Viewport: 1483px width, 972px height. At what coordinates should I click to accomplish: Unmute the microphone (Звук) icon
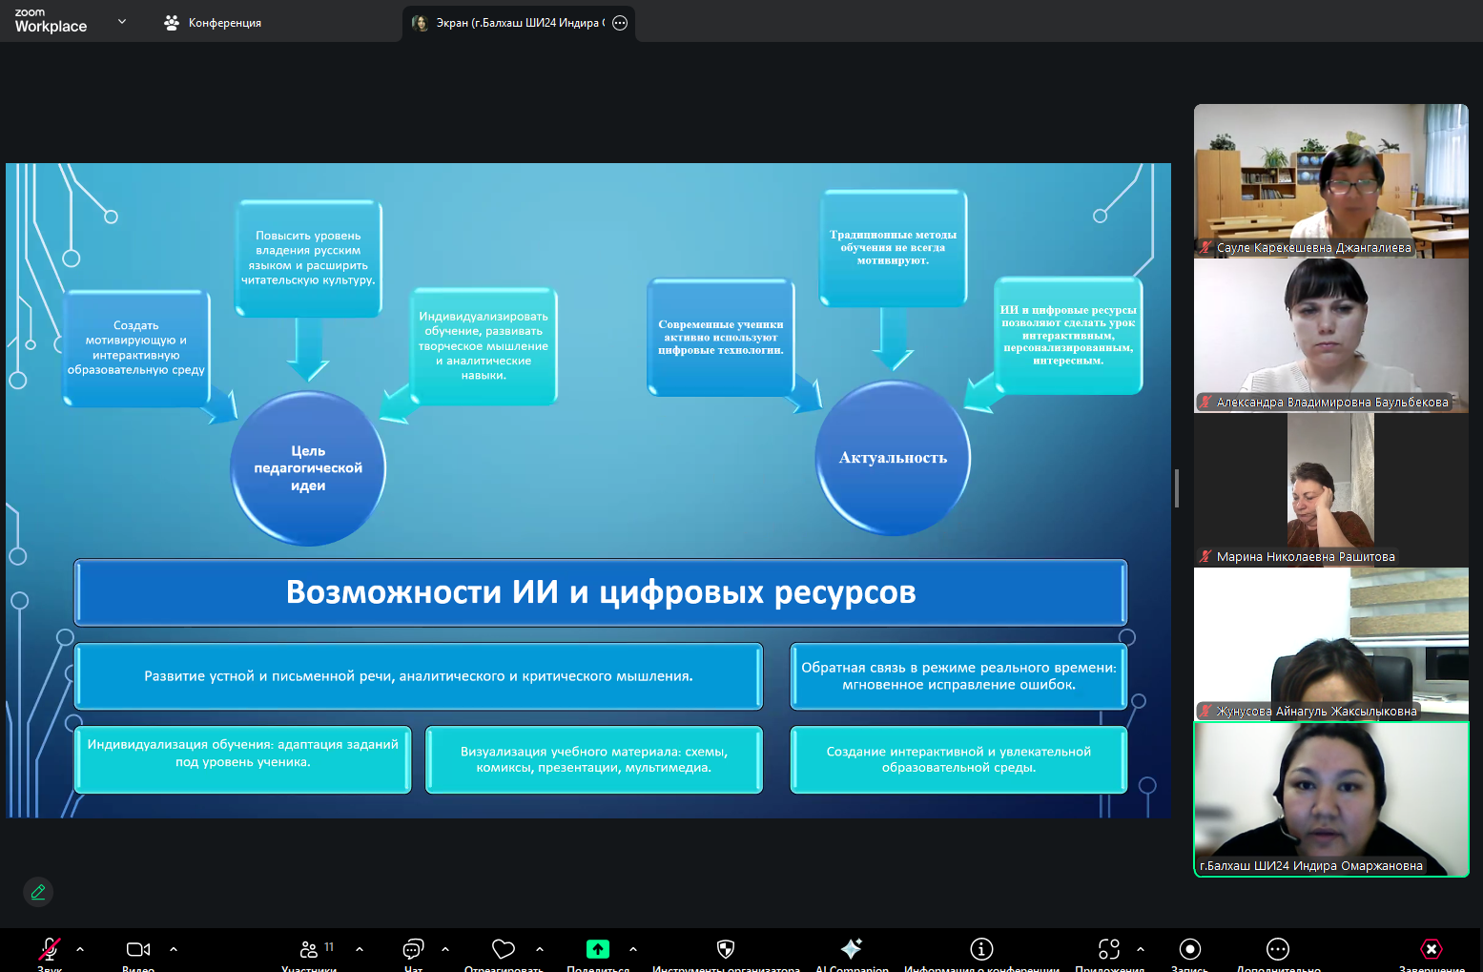point(49,948)
